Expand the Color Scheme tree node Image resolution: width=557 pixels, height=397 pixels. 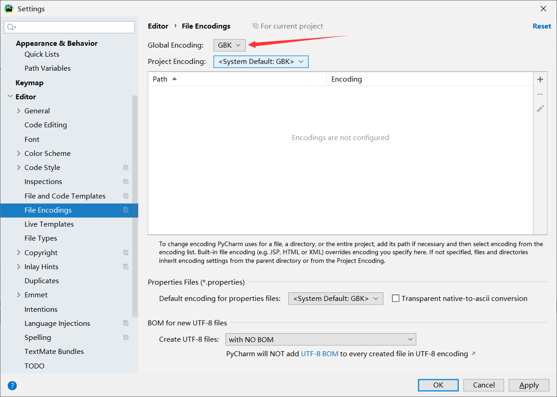[x=19, y=153]
